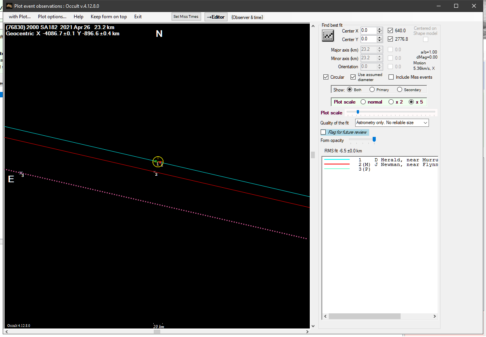Click plot vertical scrollbar up arrow
The width and height of the screenshot is (486, 337).
pos(313,26)
